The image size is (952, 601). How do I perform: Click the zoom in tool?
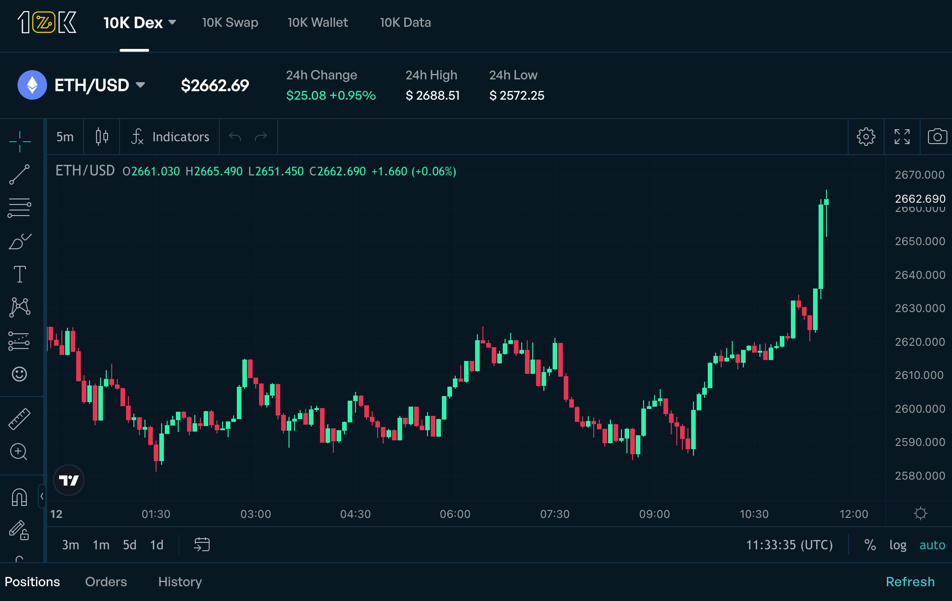pos(19,452)
